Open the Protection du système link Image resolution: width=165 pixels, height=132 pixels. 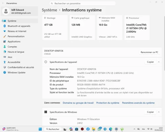coord(108,103)
